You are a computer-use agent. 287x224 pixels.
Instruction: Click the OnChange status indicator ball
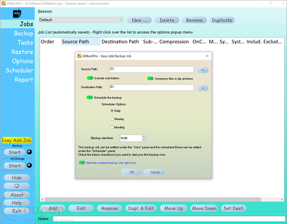click(29, 165)
